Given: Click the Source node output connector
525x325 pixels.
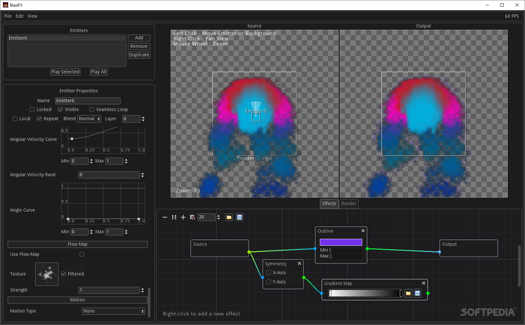Looking at the screenshot, I should pos(249,252).
